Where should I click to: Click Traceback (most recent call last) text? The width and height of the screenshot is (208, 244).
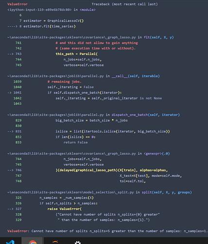tap(124, 4)
